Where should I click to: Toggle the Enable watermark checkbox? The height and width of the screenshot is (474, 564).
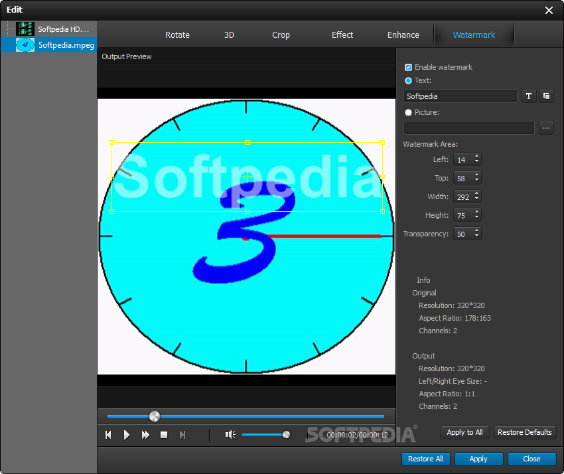click(408, 67)
